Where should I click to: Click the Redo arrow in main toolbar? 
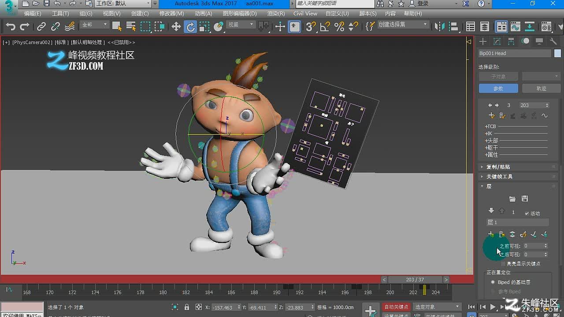pos(25,27)
